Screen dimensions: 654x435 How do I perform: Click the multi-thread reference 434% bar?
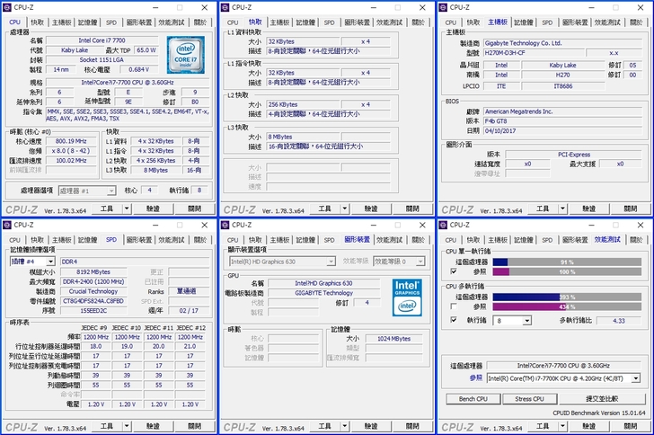[x=567, y=306]
